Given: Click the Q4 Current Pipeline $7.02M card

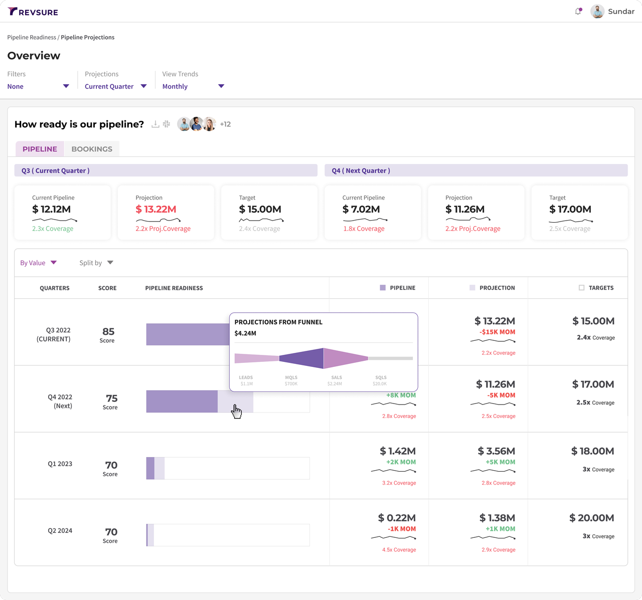Looking at the screenshot, I should point(373,213).
